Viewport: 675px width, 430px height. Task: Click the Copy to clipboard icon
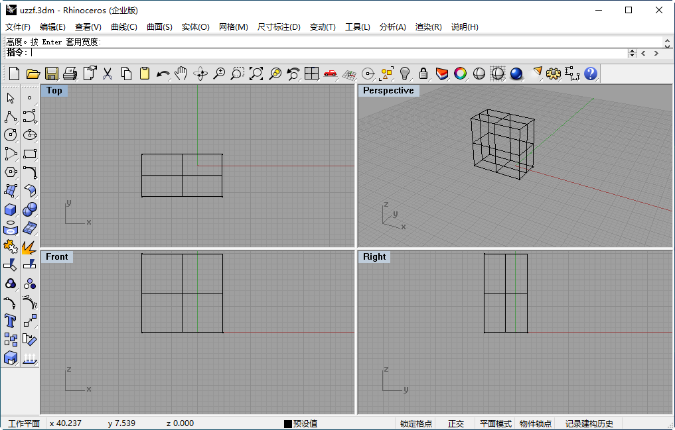[126, 74]
